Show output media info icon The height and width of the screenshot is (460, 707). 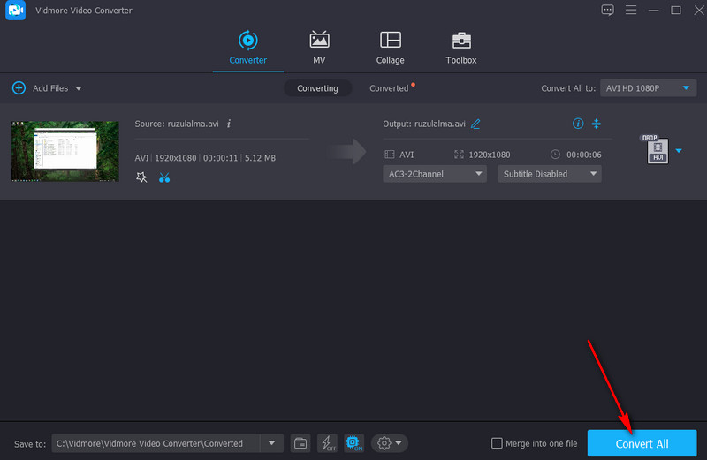(x=578, y=124)
